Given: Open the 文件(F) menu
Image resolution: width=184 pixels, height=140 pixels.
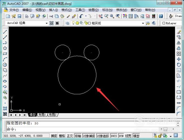Looking at the screenshot, I should 14,10.
